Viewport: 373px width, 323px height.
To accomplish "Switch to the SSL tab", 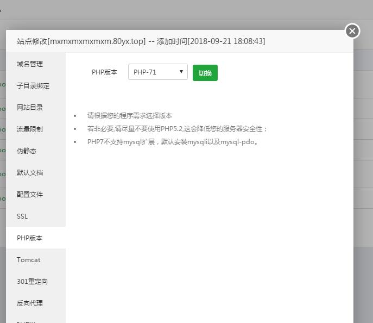I will pos(22,216).
